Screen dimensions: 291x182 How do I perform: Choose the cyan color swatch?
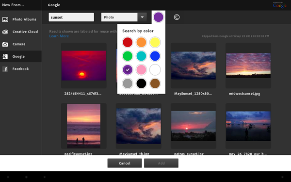[x=141, y=56]
